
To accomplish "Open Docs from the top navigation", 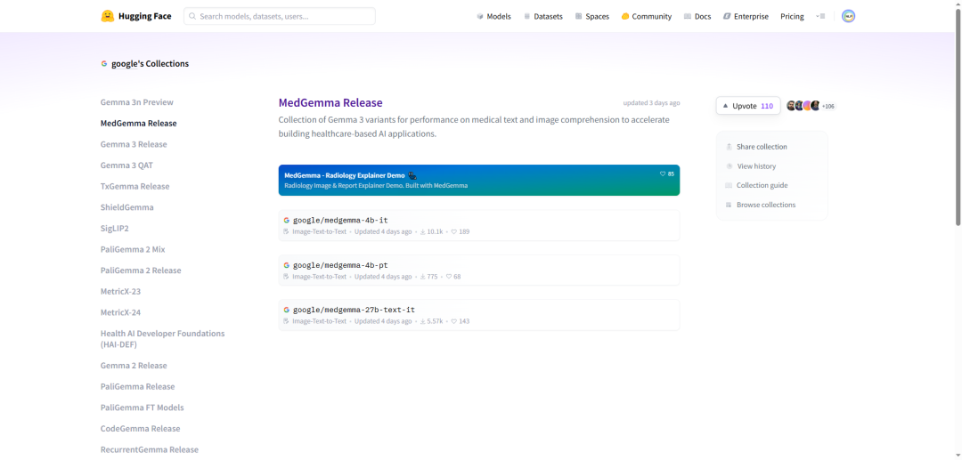I will pos(697,17).
